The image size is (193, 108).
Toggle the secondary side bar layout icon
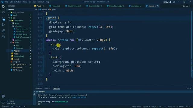point(170,2)
